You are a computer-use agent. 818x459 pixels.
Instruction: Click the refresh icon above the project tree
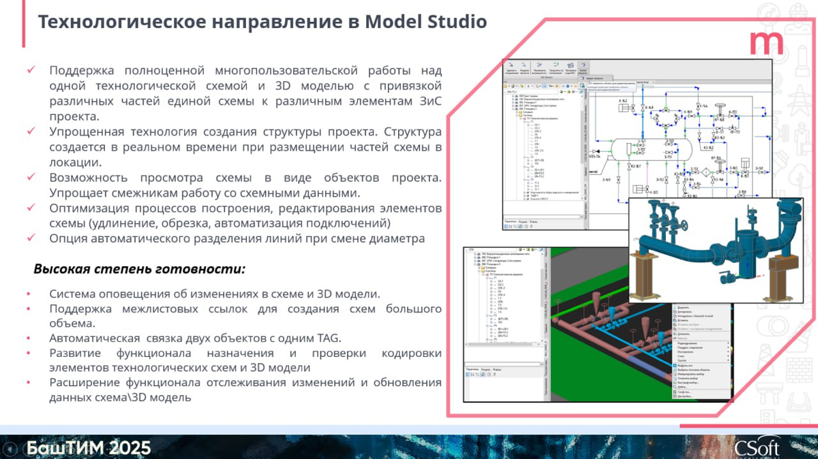(562, 92)
